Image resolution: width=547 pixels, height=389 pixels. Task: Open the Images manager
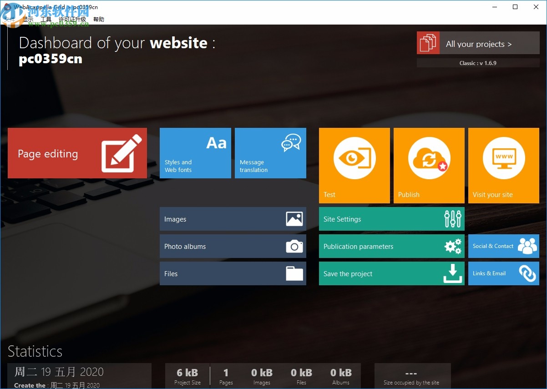tap(233, 219)
